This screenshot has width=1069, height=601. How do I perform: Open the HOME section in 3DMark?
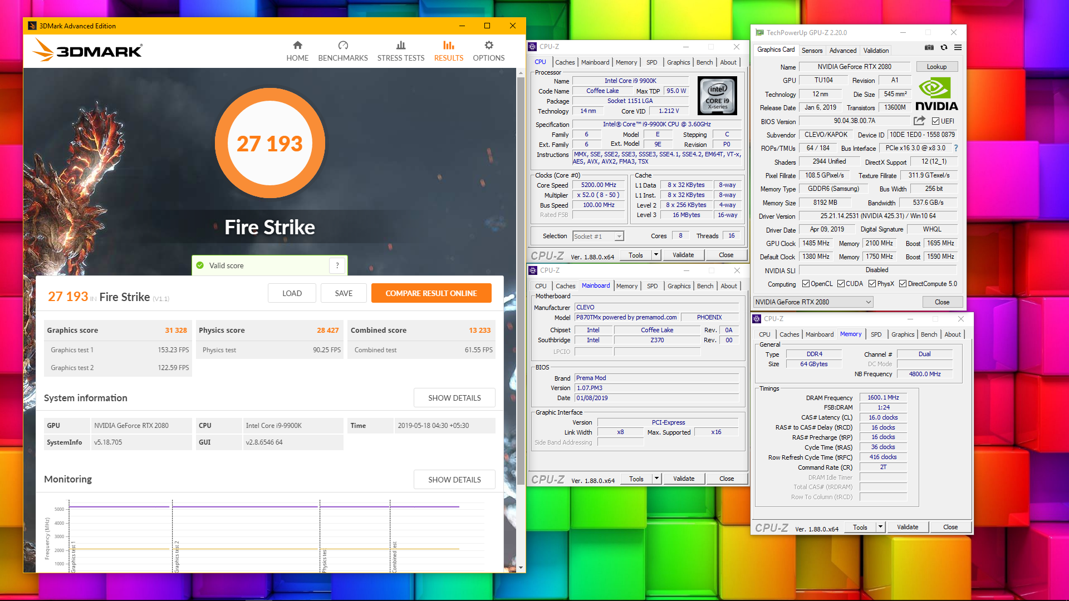pos(297,51)
